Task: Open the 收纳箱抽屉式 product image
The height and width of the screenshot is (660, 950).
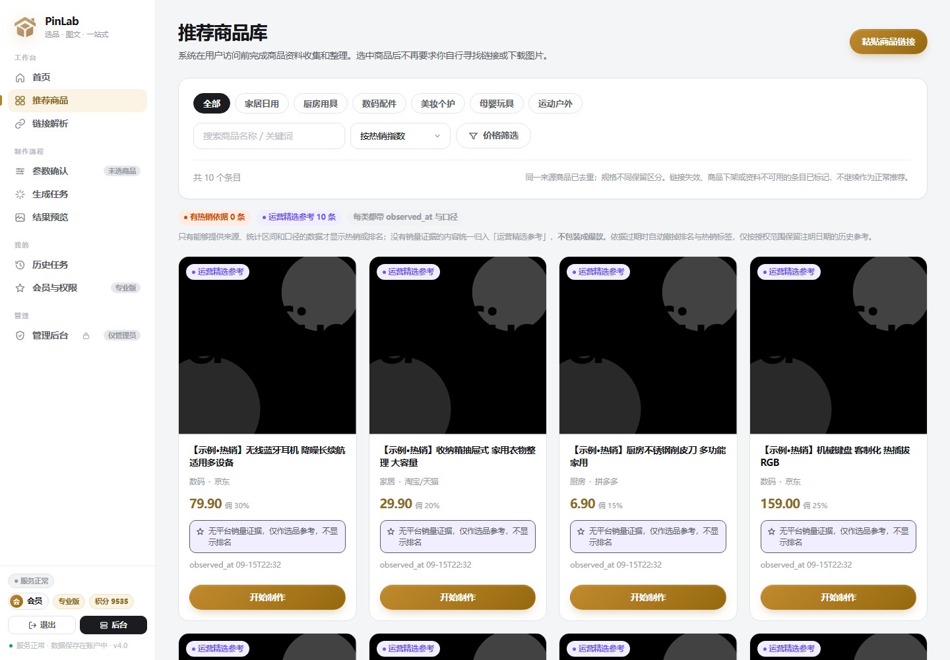Action: coord(458,345)
